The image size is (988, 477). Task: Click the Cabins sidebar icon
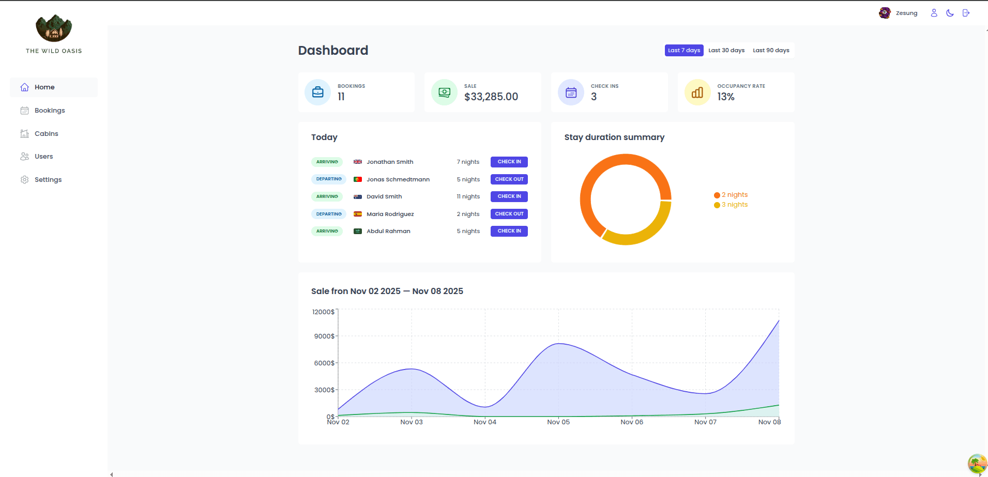[24, 133]
